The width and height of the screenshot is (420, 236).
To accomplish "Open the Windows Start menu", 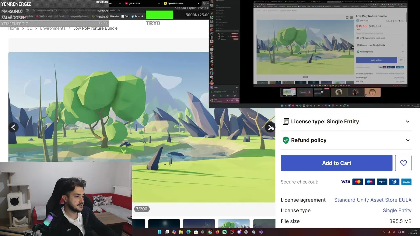I will click(159, 232).
